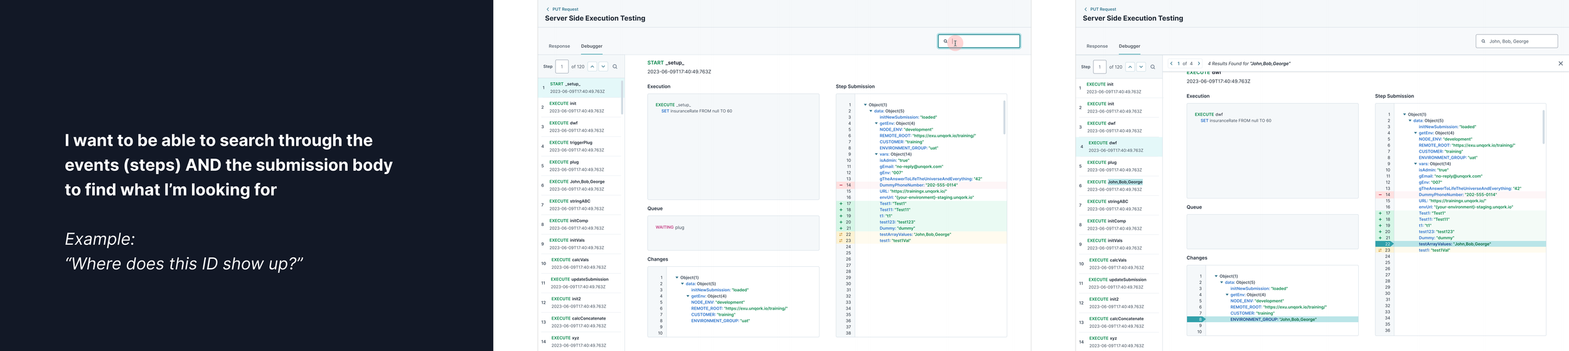Screen dimensions: 1569x351
Task: Go back to PUT Request in right mockup
Action: [x=1100, y=9]
